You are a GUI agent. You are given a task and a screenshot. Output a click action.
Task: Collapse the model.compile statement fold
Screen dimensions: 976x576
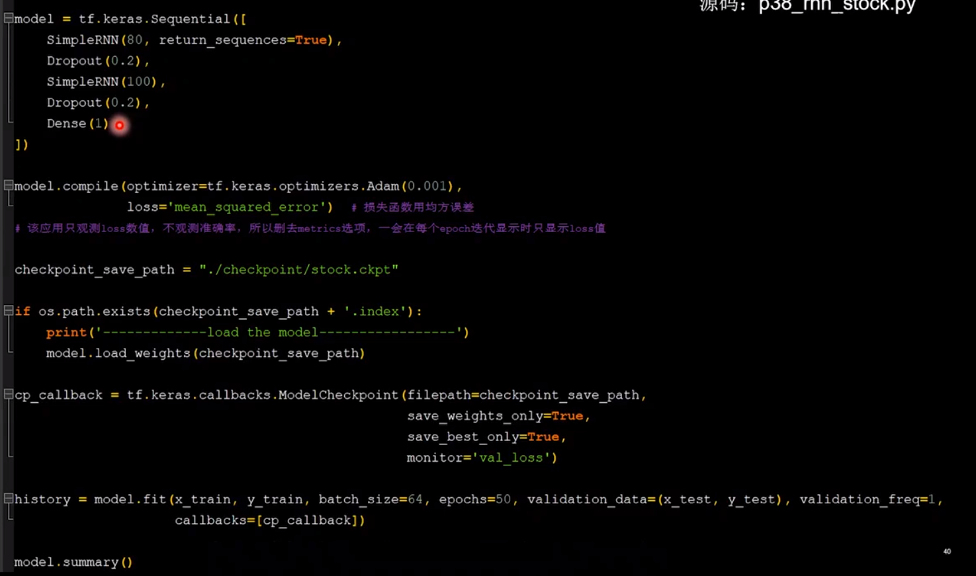click(x=9, y=186)
